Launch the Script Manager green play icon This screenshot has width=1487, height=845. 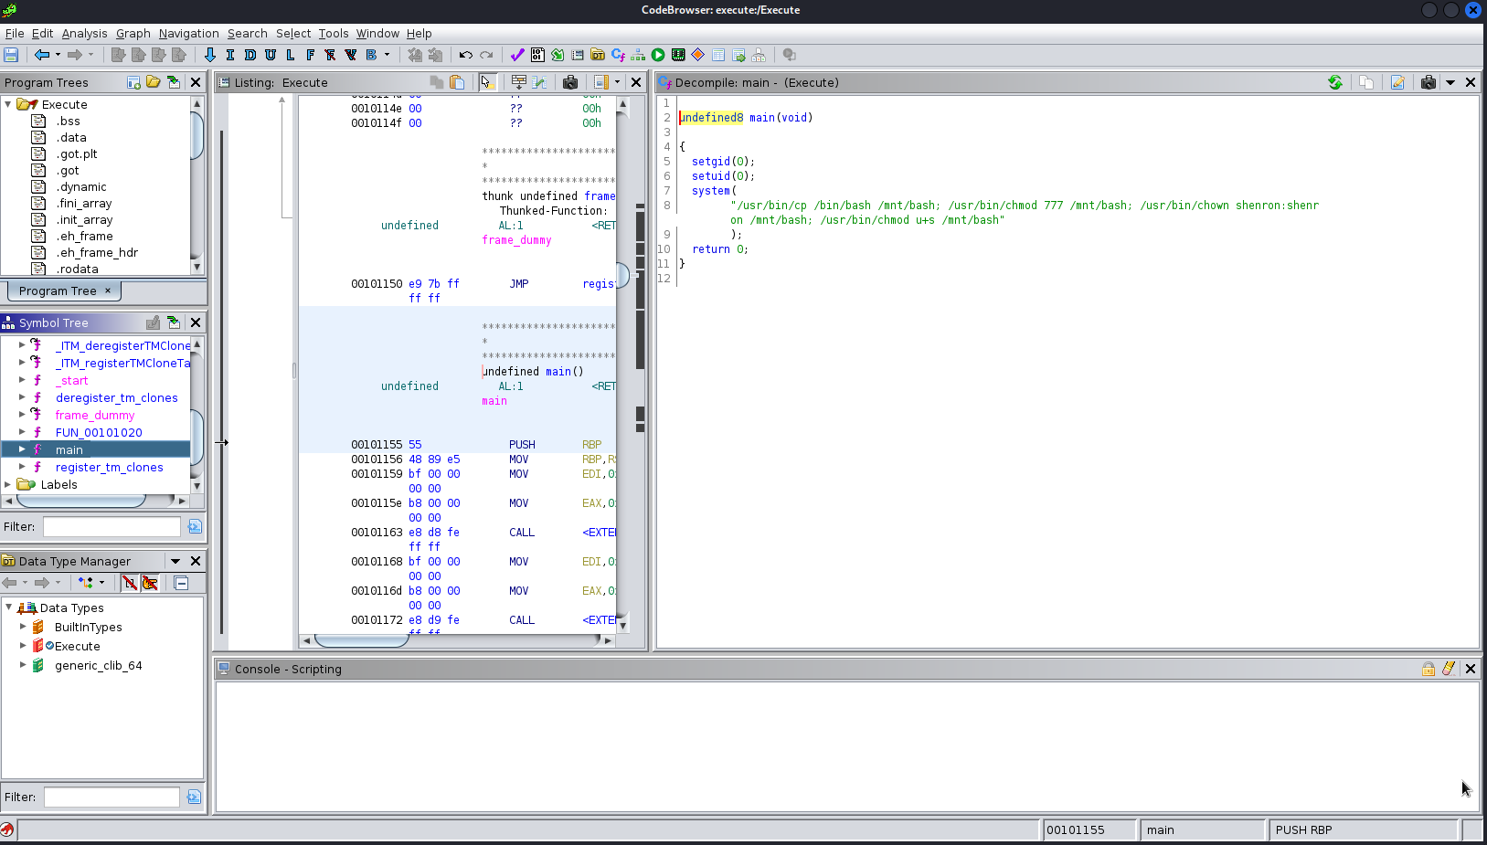tap(658, 55)
